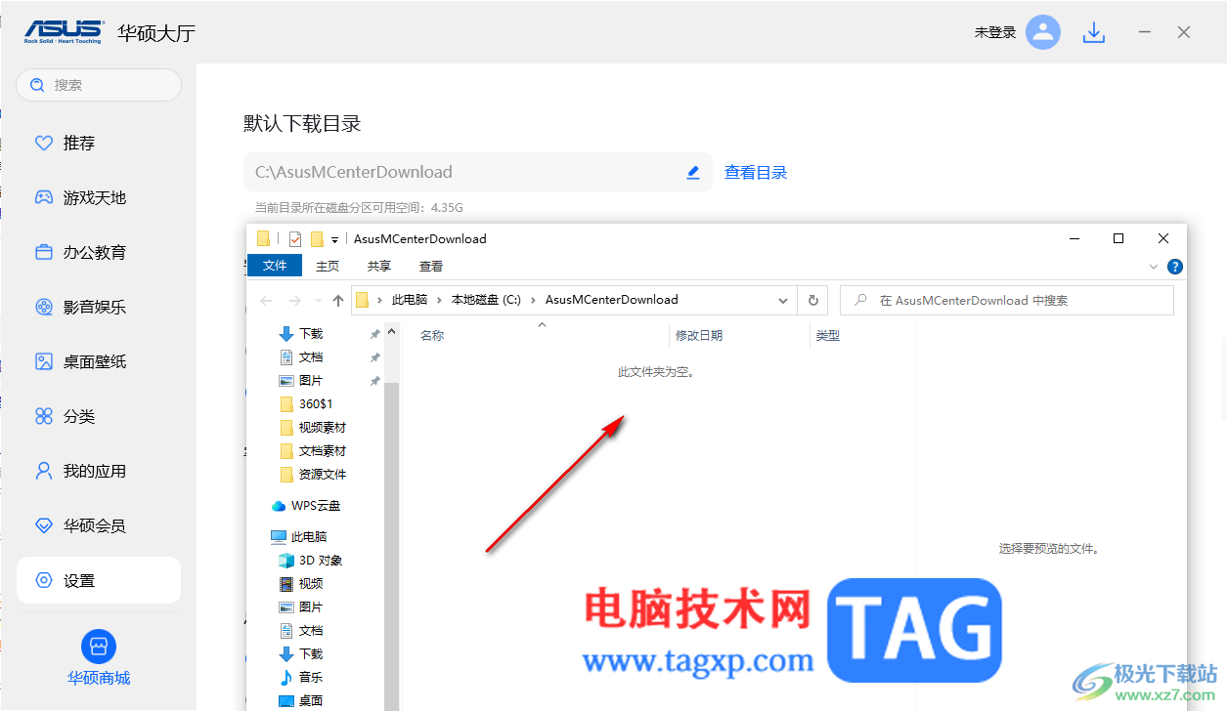Image resolution: width=1228 pixels, height=711 pixels.
Task: Click the 查看目录 link
Action: [x=756, y=172]
